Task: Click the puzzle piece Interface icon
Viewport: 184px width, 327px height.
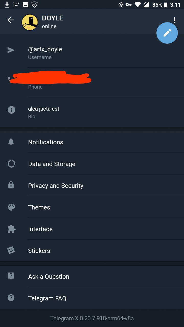Action: tap(11, 229)
